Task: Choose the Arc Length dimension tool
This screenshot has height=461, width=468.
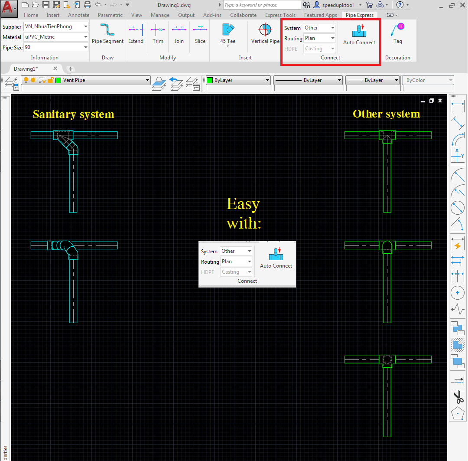Action: [x=457, y=139]
